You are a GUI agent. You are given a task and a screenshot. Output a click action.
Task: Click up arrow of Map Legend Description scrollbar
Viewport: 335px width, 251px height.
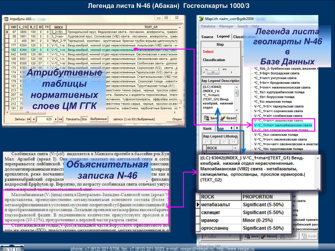237,87
